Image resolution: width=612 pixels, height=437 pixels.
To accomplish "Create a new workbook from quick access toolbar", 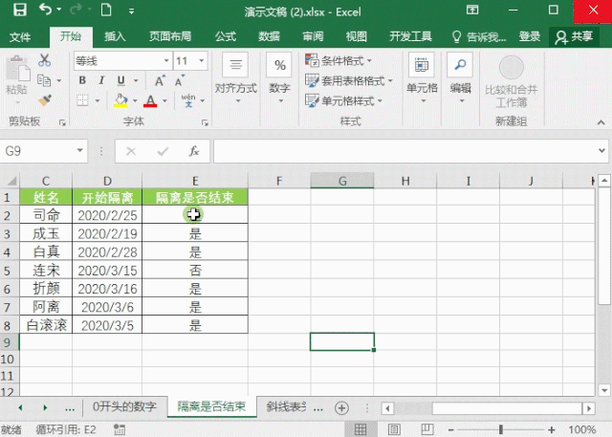I will 106,10.
